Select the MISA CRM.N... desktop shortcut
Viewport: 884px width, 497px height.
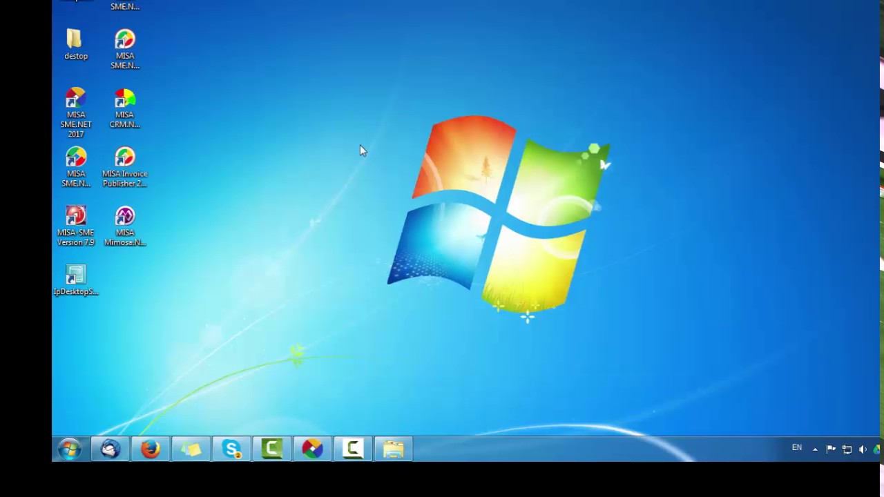[x=125, y=108]
